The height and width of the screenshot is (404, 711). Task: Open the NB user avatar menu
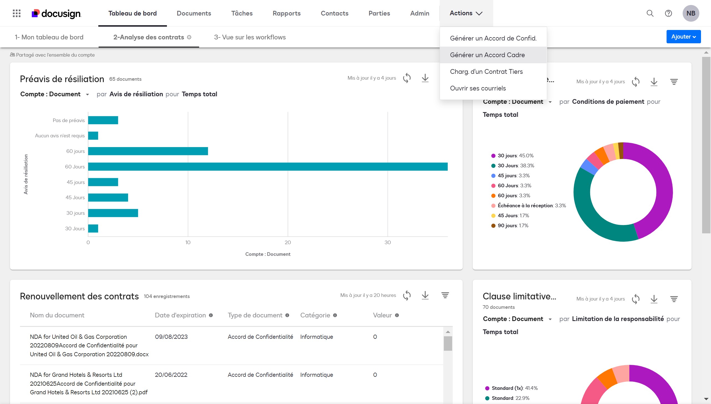tap(691, 13)
